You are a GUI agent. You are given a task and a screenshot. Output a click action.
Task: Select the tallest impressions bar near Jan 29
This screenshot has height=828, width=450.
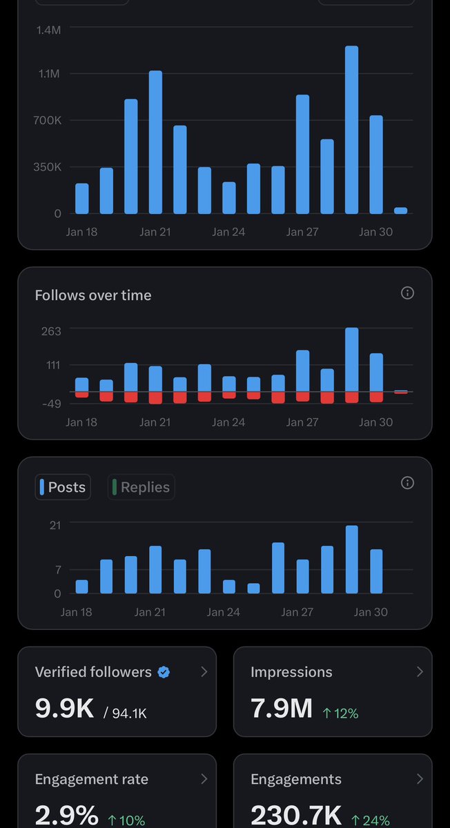pos(351,130)
